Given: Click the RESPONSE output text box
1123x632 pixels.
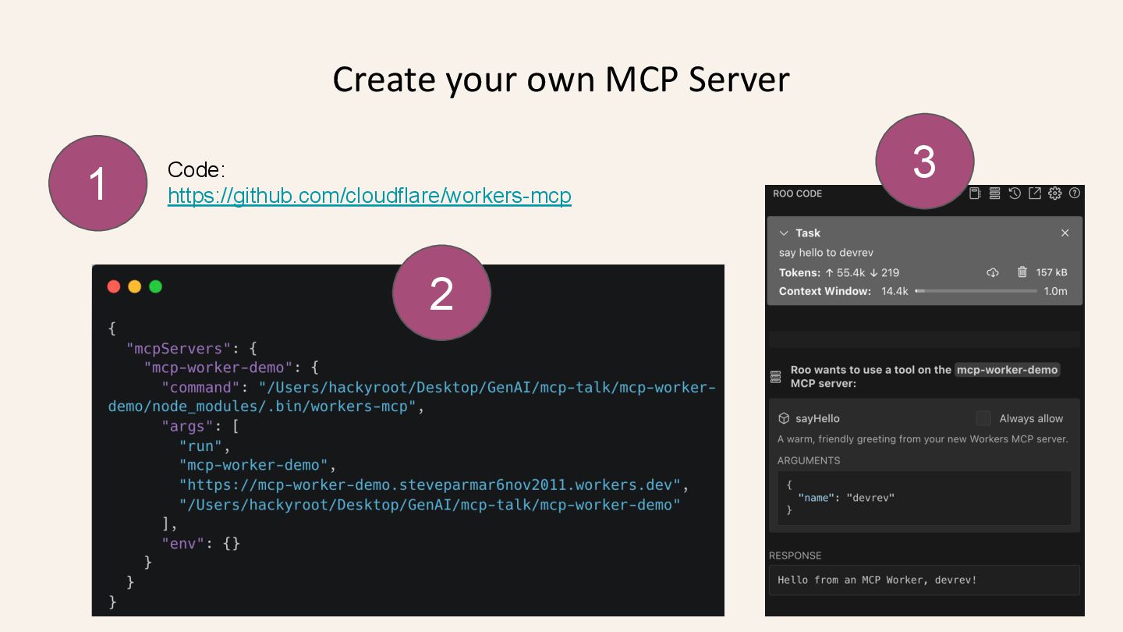Looking at the screenshot, I should pos(924,580).
